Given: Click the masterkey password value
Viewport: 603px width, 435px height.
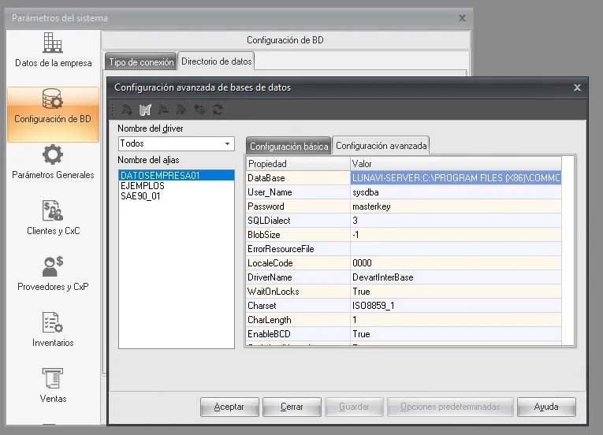Looking at the screenshot, I should (456, 206).
